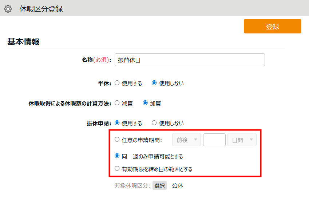Click the 選択 button for 対象休暇区分
The image size is (309, 197).
159,185
